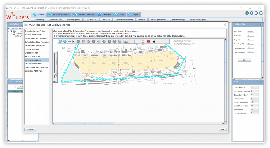
Task: Select Create Deployment Project step
Action: 35,31
